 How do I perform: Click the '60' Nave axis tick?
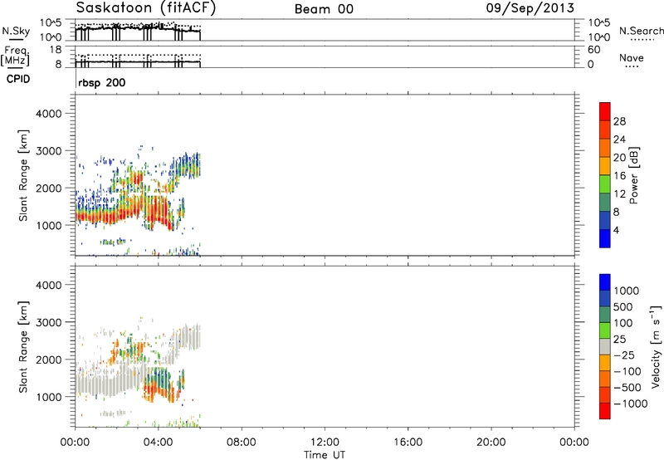593,50
